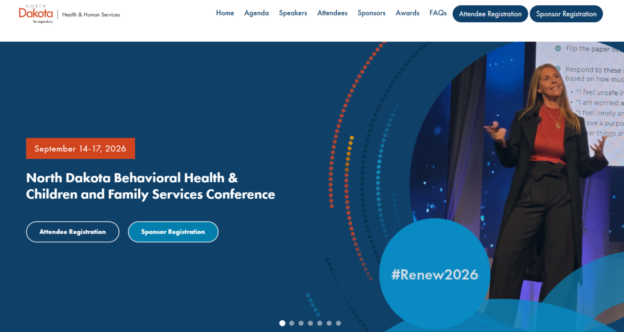
Task: Jump to the fifth carousel slide dot
Action: [320, 323]
